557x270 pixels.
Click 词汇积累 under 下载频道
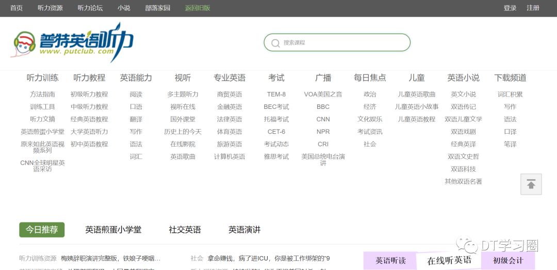point(510,94)
